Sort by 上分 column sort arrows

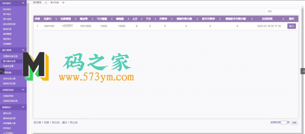(141, 19)
